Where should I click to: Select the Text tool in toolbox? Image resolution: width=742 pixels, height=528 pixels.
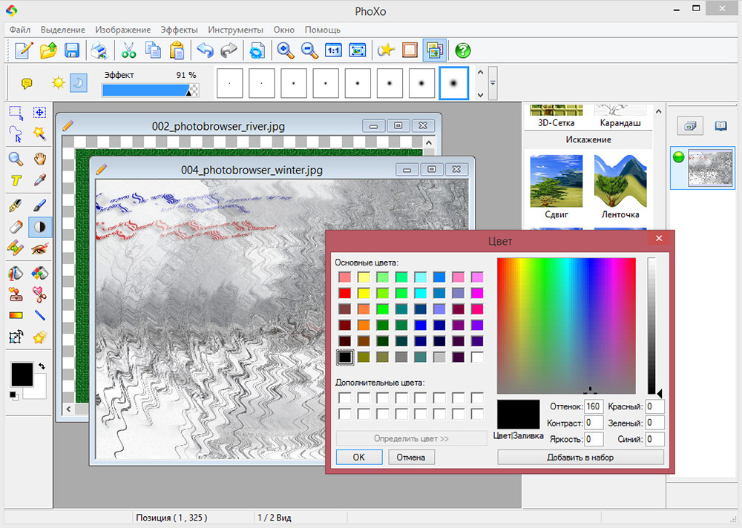coord(16,180)
